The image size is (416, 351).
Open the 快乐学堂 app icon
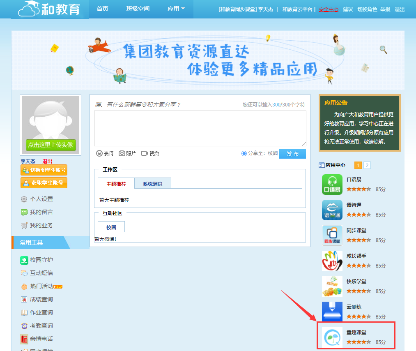(332, 286)
